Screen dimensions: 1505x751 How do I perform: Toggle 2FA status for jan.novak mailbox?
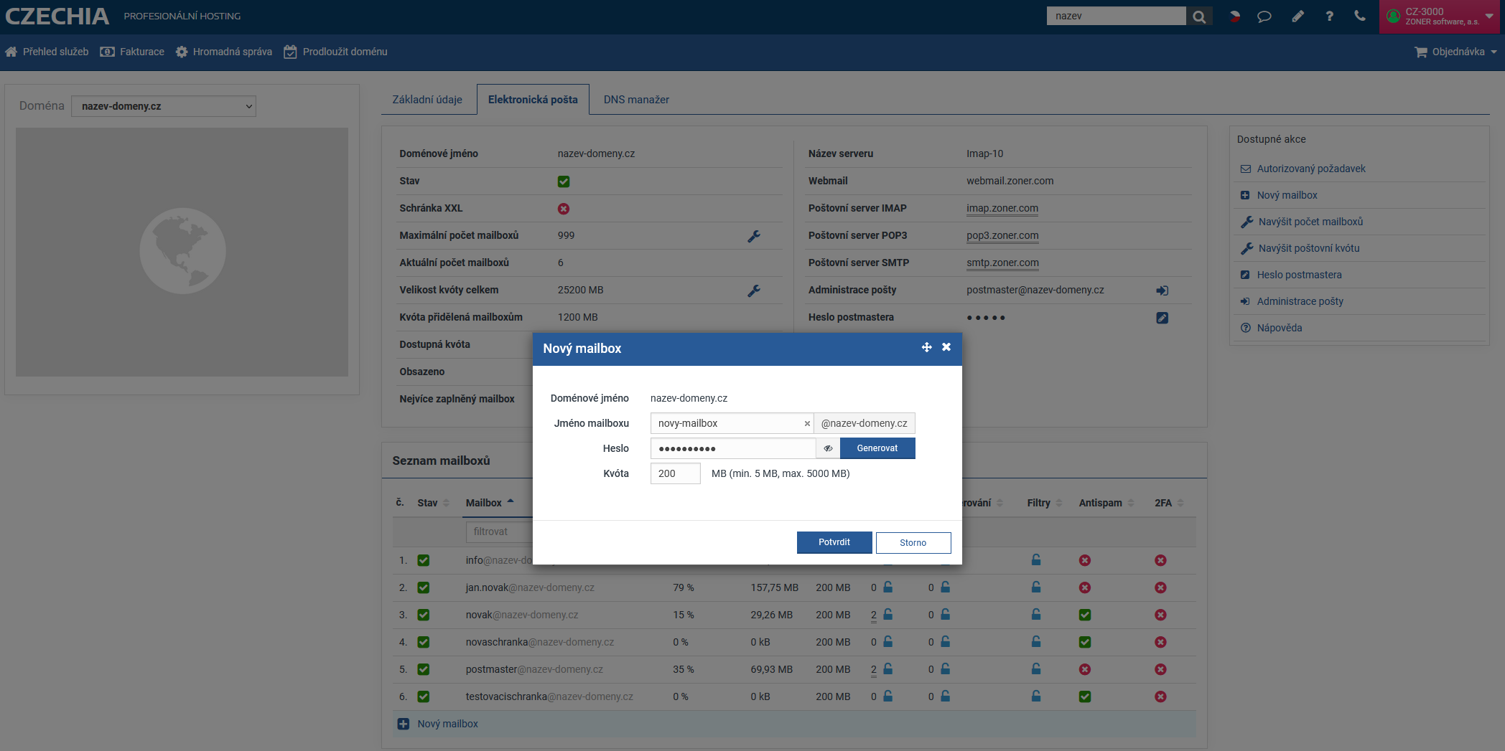[x=1160, y=587]
